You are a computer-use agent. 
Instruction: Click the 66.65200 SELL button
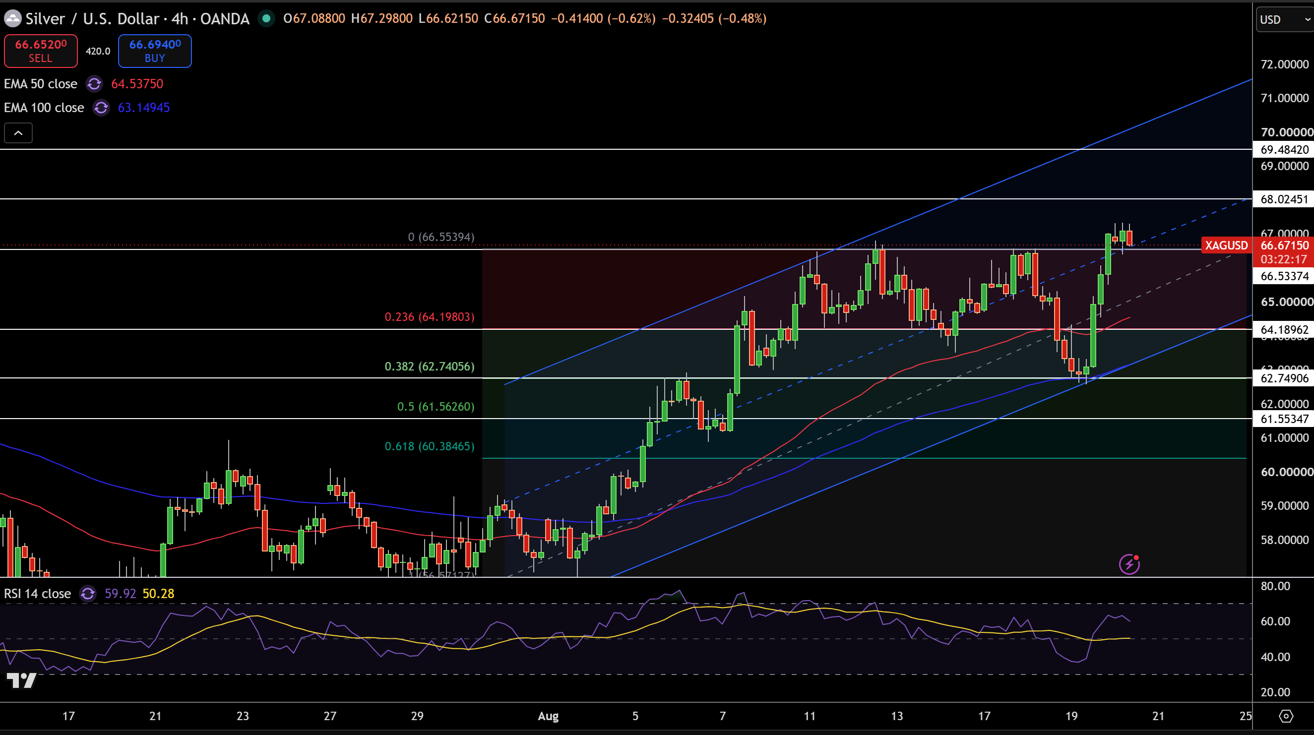pyautogui.click(x=41, y=51)
